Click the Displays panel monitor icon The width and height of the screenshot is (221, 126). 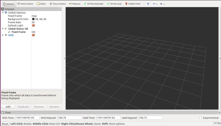pos(2,9)
